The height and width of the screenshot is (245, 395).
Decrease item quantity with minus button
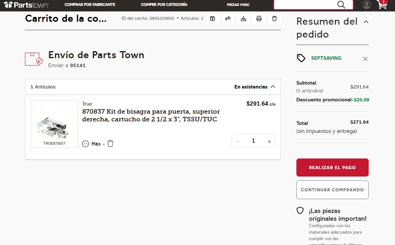[x=238, y=142]
